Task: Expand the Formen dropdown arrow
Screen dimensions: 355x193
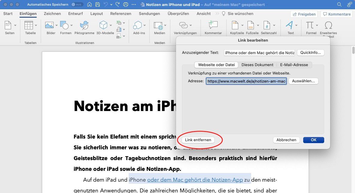Action: pyautogui.click(x=72, y=25)
